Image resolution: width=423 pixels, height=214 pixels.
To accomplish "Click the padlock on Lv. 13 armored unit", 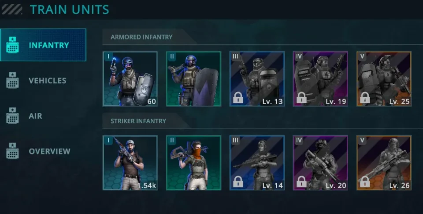I will pyautogui.click(x=237, y=98).
